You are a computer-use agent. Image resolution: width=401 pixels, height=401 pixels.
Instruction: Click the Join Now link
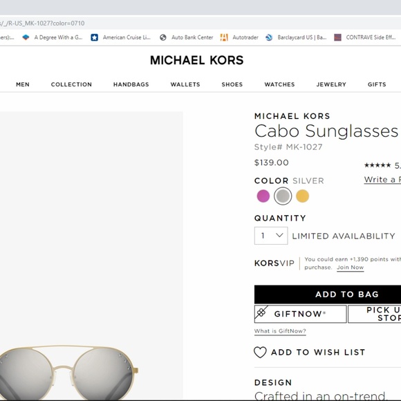(350, 268)
